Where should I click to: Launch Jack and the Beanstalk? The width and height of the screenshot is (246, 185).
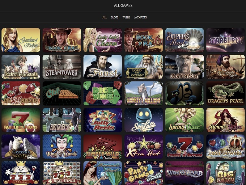[21, 67]
